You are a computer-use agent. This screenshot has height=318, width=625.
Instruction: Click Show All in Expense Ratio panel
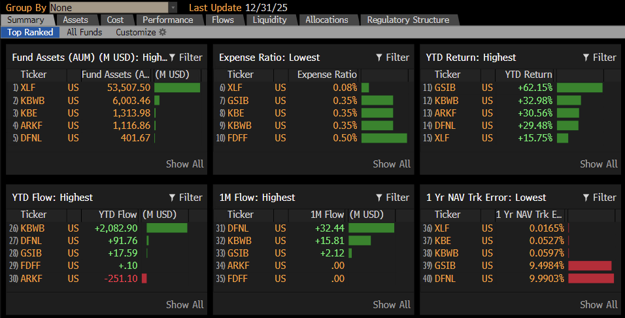[x=392, y=164]
